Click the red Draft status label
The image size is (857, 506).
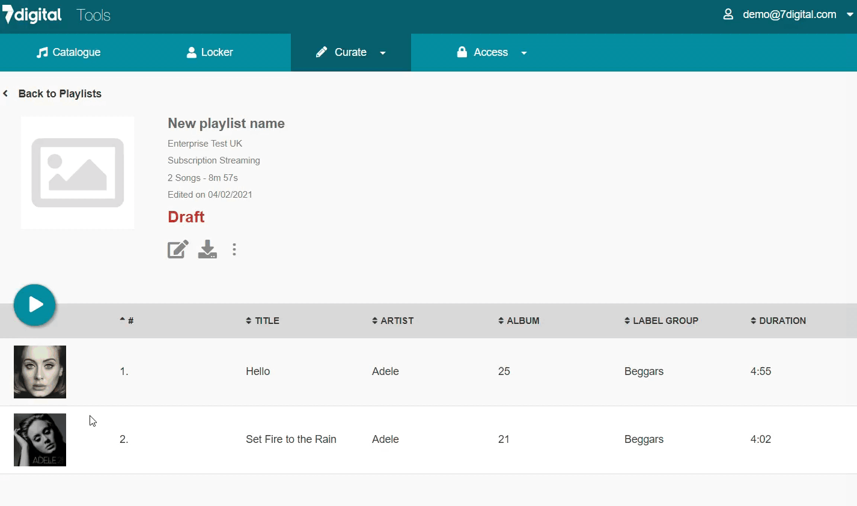(186, 217)
